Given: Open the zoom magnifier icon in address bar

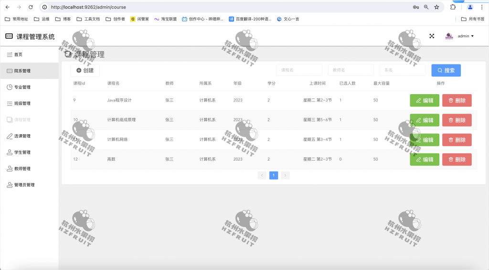Looking at the screenshot, I should coord(426,7).
